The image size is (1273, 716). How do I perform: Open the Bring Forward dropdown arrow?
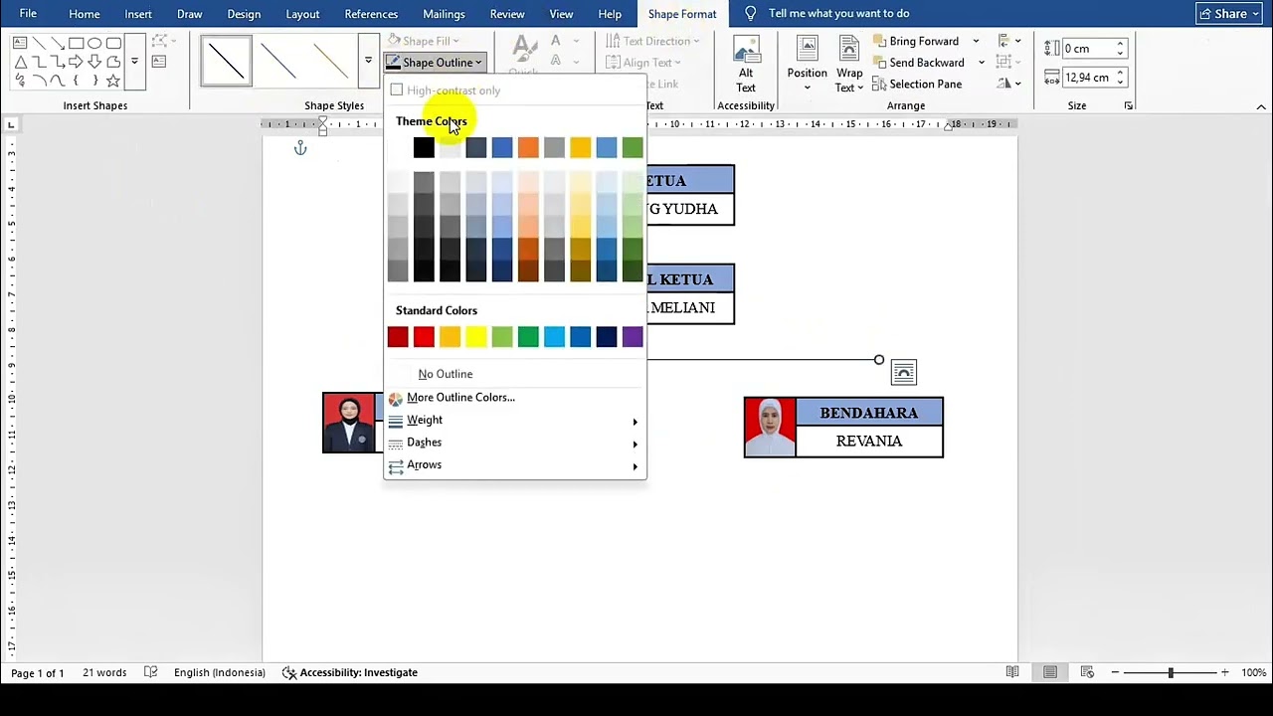tap(976, 41)
